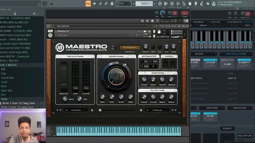Select the link chain toolbar icon
The width and height of the screenshot is (255, 143).
tap(106, 4)
